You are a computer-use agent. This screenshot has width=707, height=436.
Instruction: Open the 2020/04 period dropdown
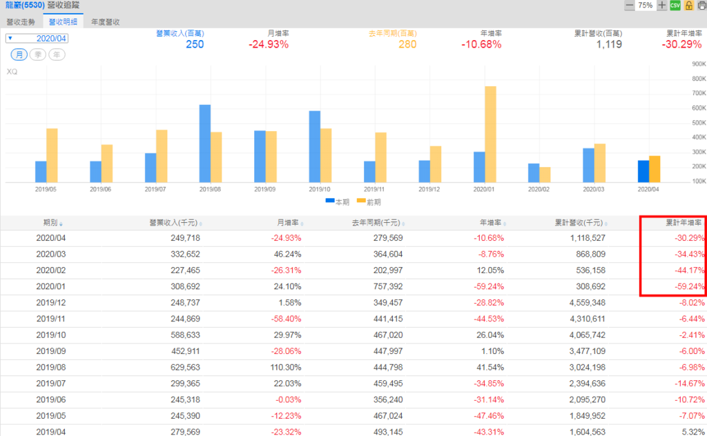[x=37, y=38]
